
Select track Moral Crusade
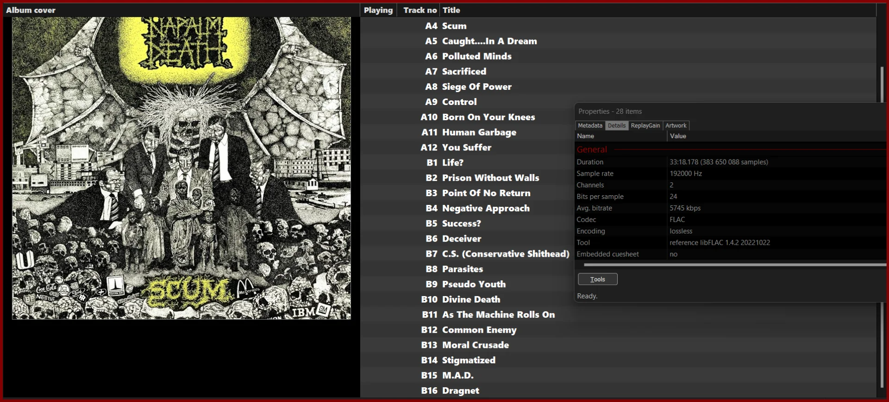pos(618,345)
